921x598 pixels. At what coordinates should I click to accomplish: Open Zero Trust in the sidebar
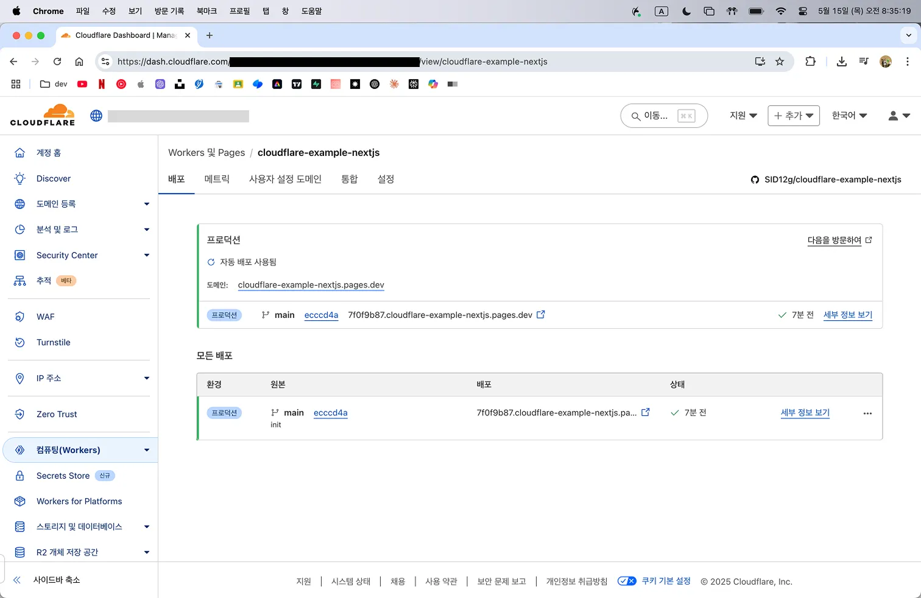pos(57,414)
